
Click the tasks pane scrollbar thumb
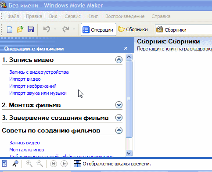(x=129, y=99)
